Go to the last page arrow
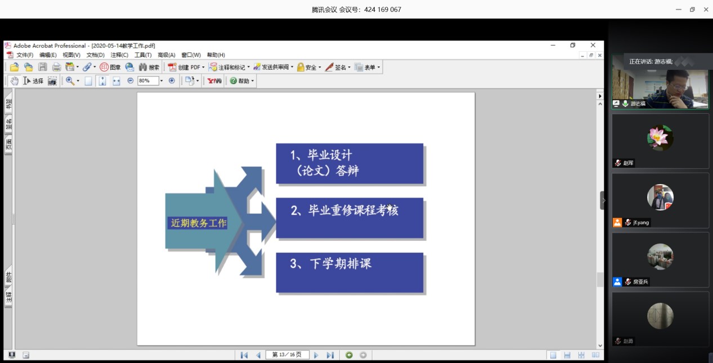The width and height of the screenshot is (713, 363). [330, 355]
